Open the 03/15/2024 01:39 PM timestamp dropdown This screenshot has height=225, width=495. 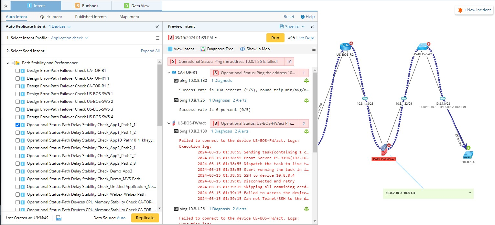point(193,38)
